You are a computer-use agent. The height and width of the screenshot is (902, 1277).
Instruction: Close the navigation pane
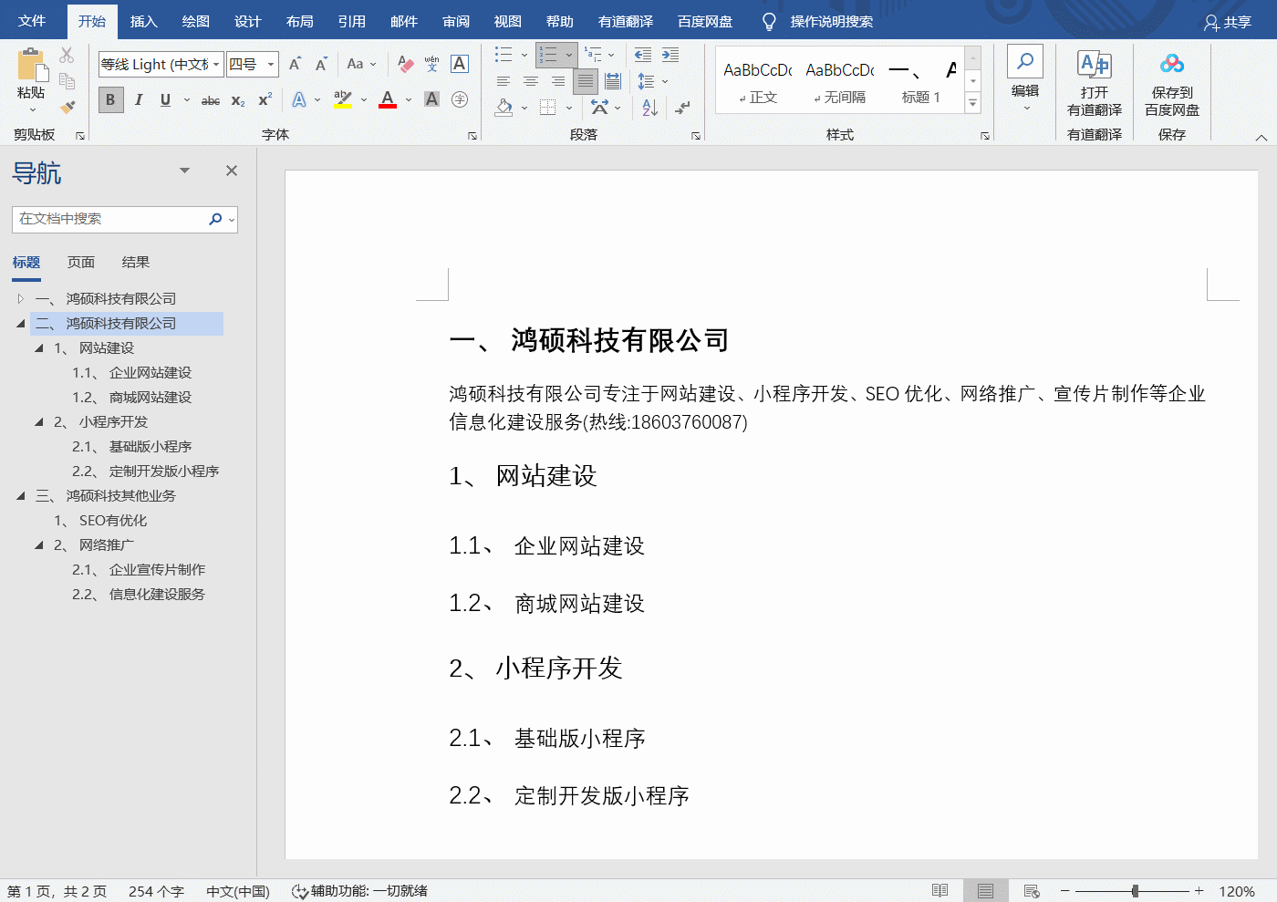(x=232, y=171)
